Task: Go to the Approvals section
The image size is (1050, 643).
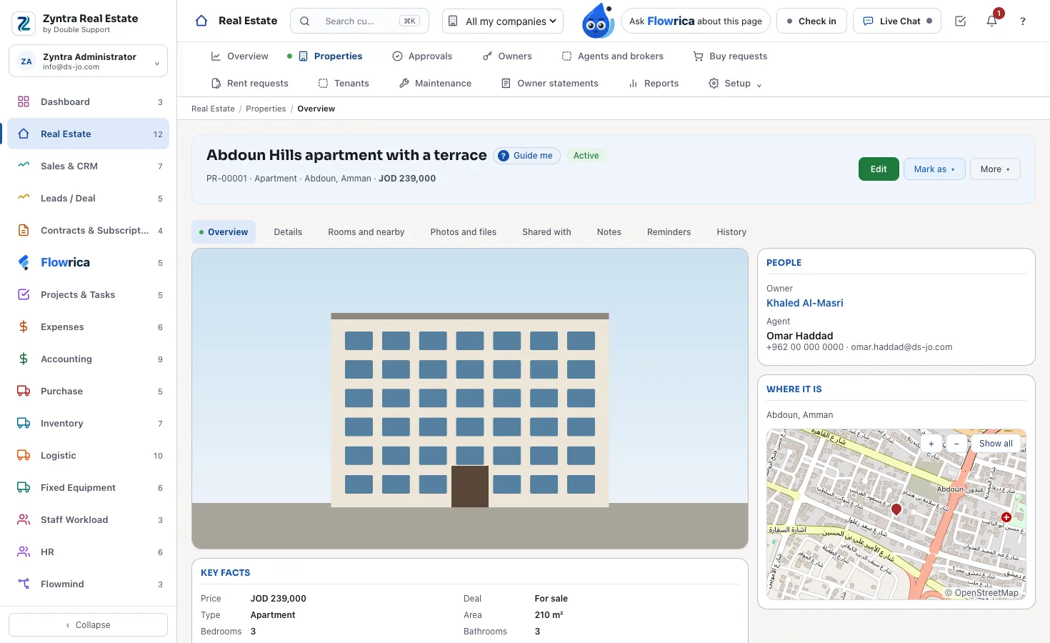Action: [x=422, y=56]
